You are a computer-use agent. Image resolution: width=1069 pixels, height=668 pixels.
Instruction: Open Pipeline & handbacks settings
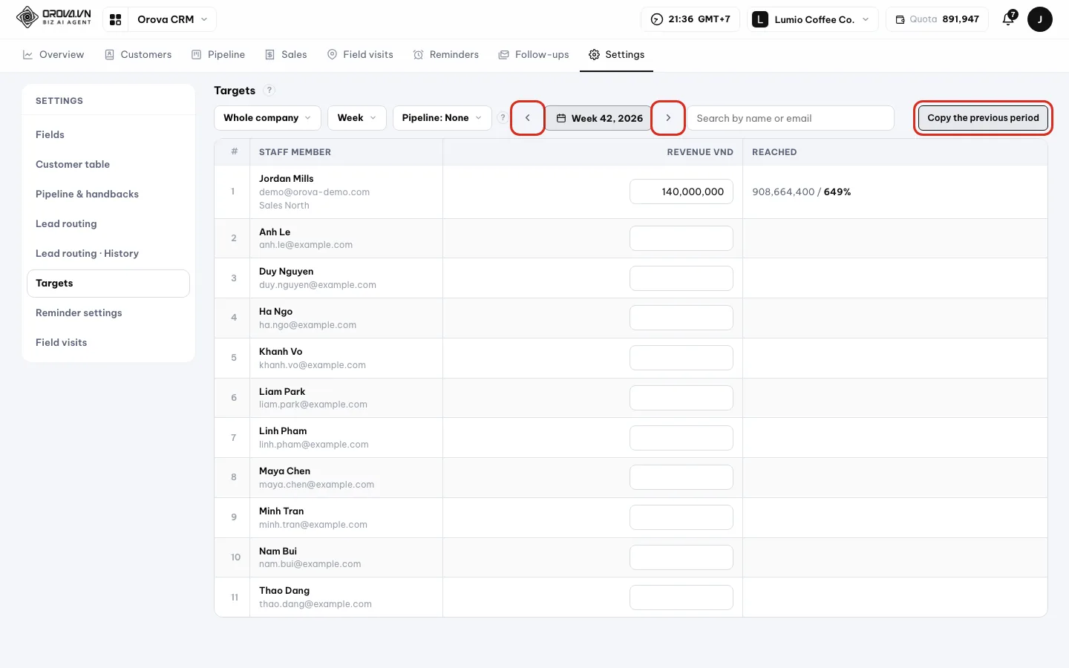point(108,194)
